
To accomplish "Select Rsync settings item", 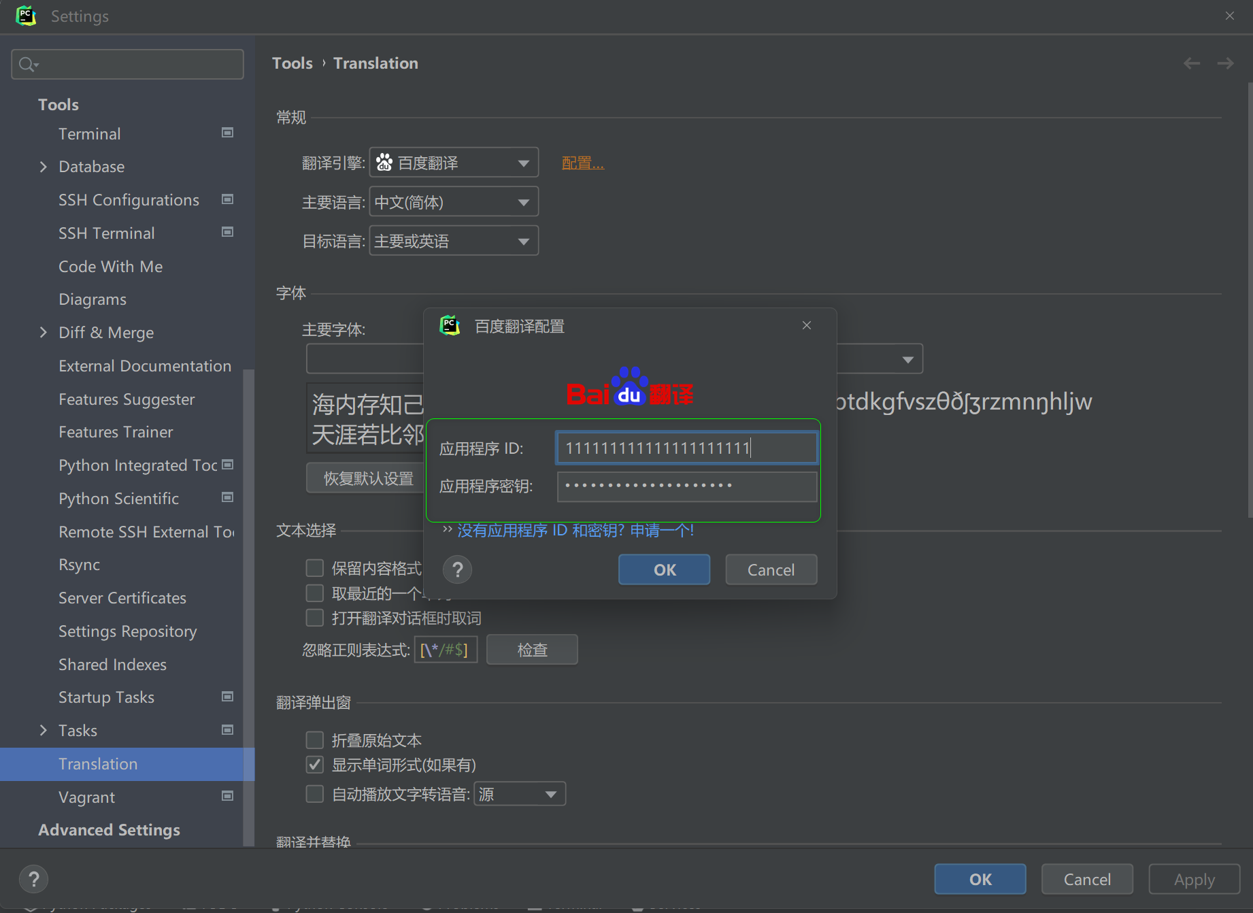I will [x=79, y=565].
